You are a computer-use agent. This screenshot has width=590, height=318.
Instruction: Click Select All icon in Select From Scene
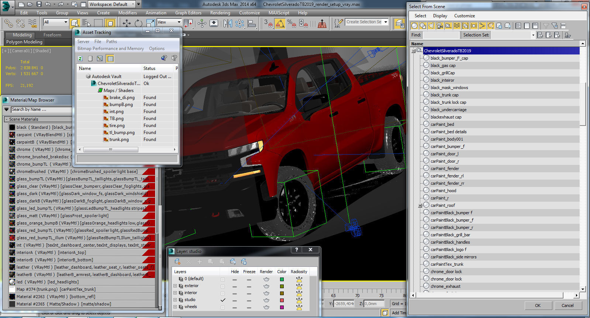(518, 26)
